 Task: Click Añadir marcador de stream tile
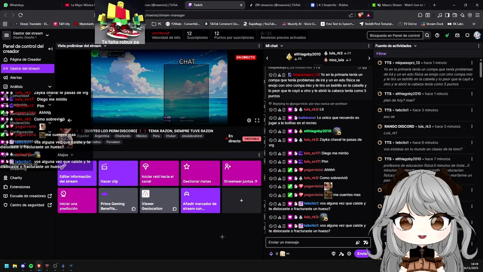tap(200, 201)
